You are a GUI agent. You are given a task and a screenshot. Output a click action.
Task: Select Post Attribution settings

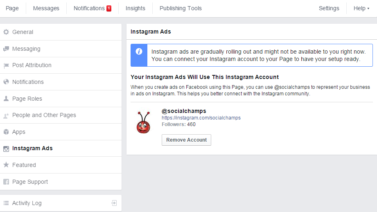coord(61,65)
